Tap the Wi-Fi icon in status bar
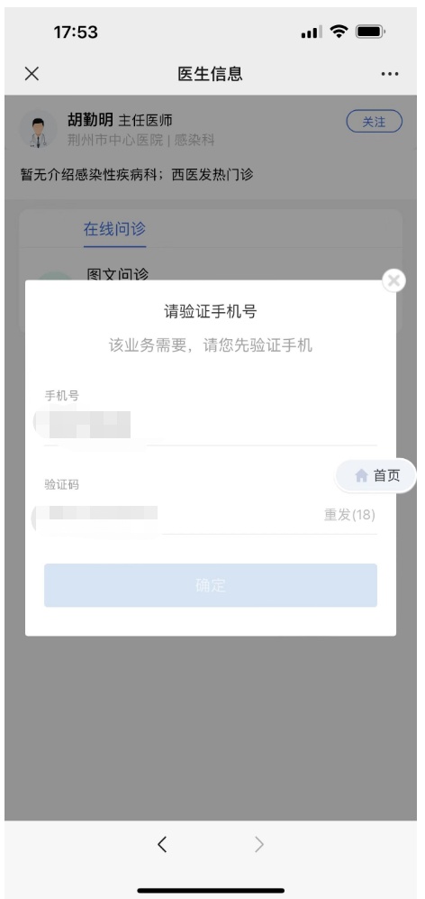 coord(339,32)
